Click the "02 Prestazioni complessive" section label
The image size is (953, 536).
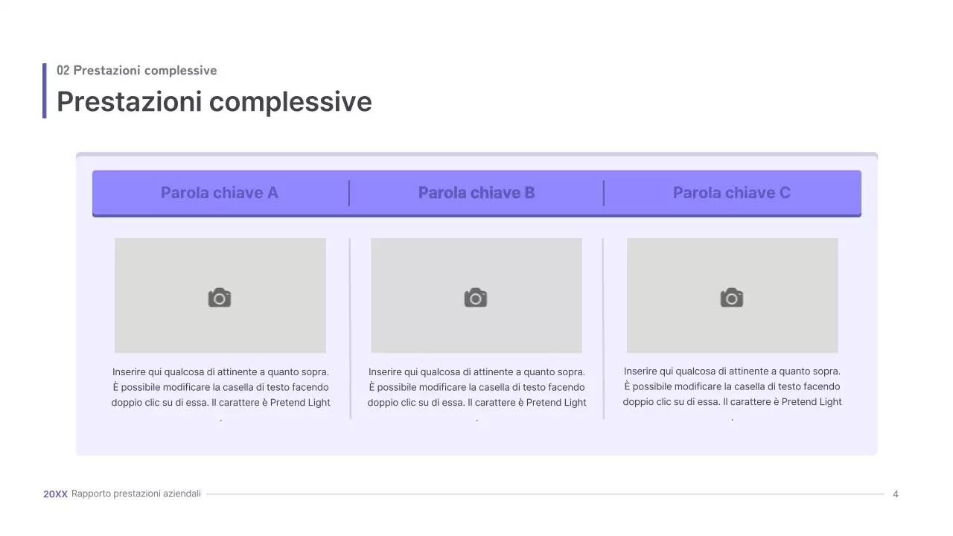137,71
